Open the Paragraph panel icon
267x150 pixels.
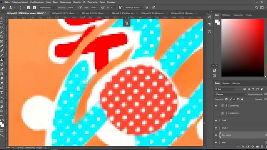coord(209,24)
